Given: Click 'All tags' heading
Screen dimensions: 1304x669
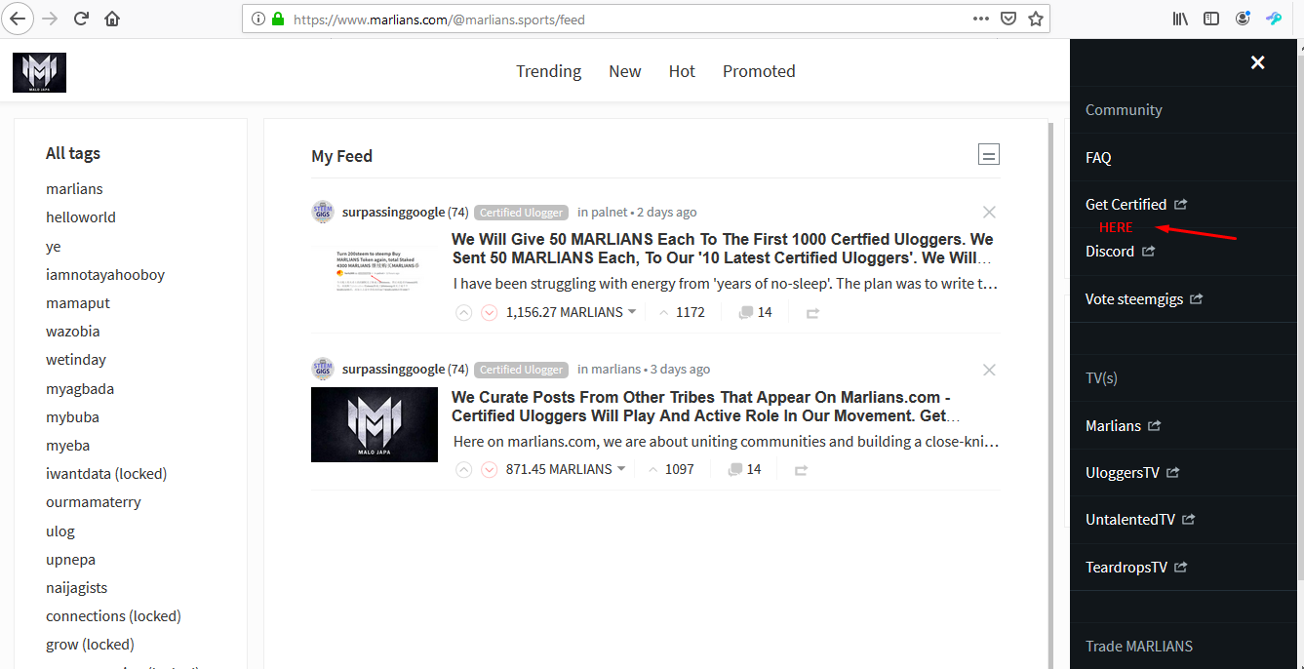Looking at the screenshot, I should tap(73, 153).
